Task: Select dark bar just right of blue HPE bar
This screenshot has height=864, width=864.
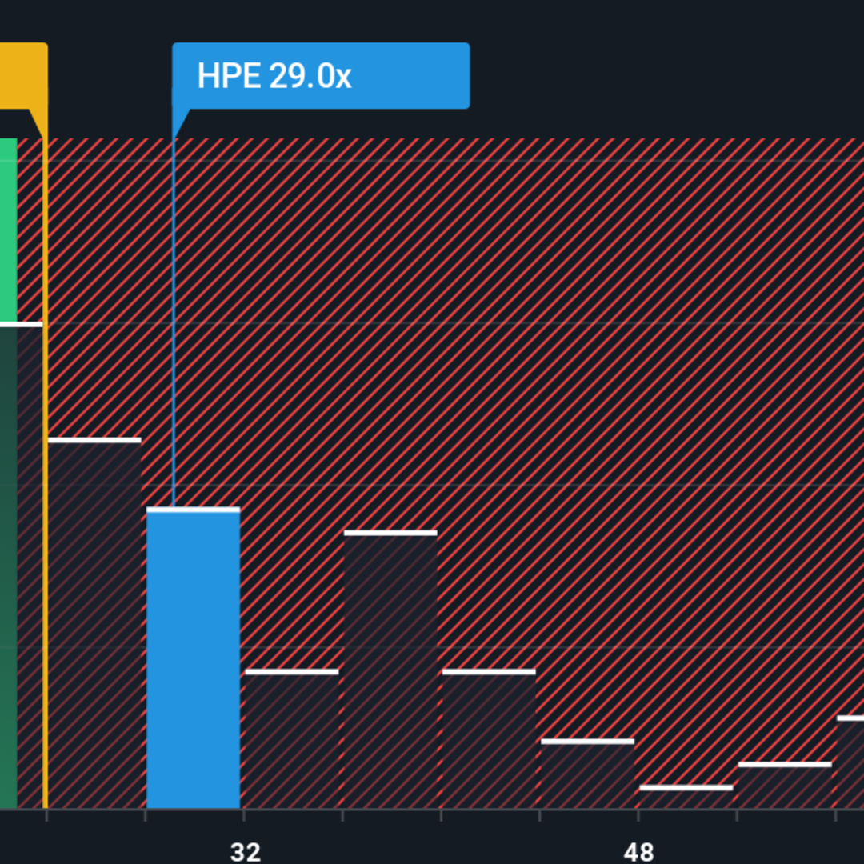Action: tap(291, 739)
